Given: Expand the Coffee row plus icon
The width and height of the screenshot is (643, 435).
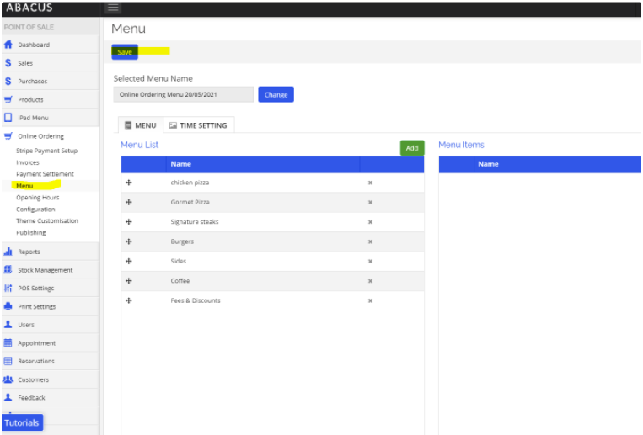Looking at the screenshot, I should 129,281.
